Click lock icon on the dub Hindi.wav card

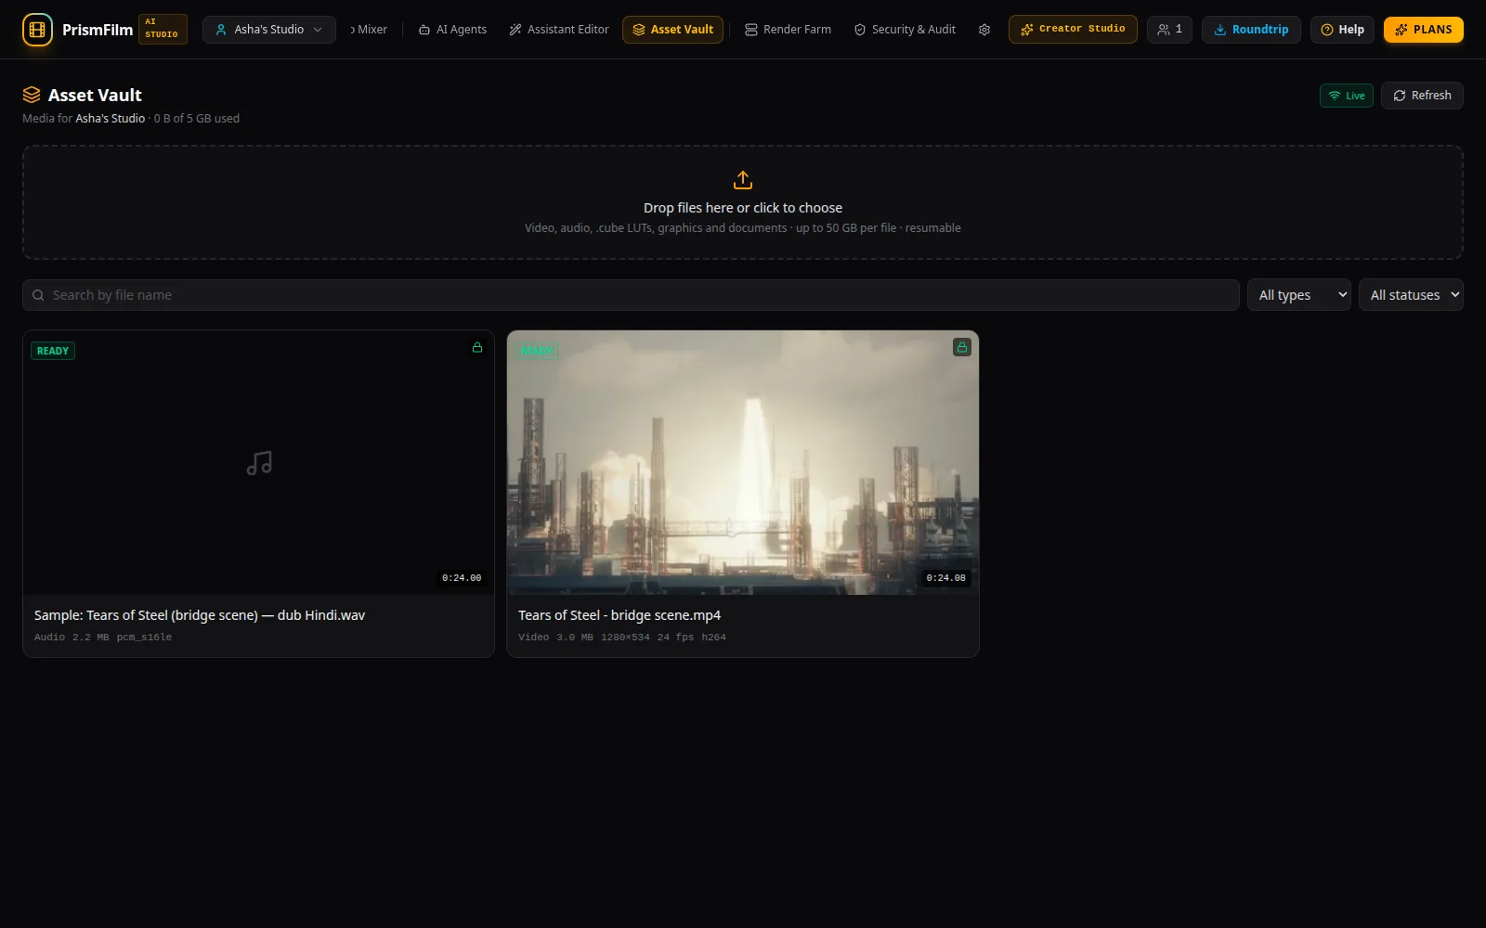[x=477, y=348]
